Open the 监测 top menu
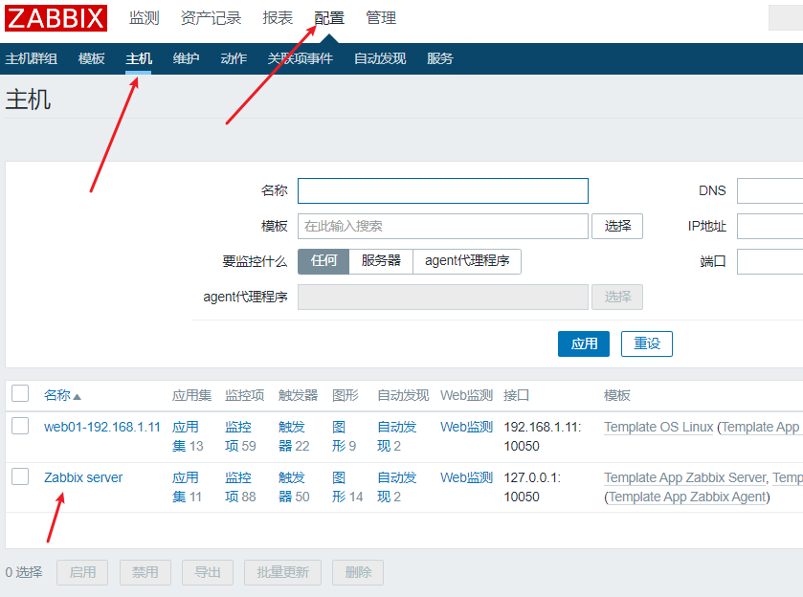 tap(144, 18)
